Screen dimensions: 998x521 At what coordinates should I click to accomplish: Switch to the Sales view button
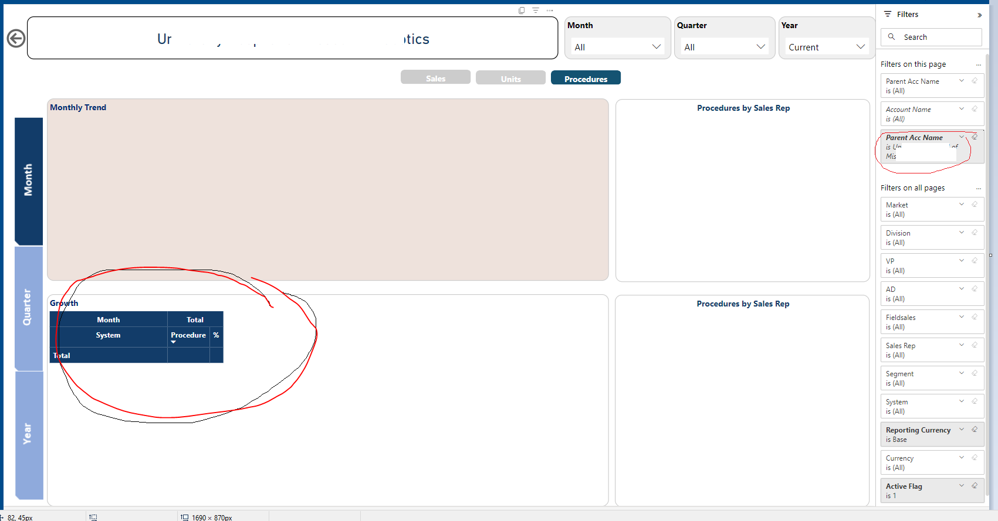[435, 78]
